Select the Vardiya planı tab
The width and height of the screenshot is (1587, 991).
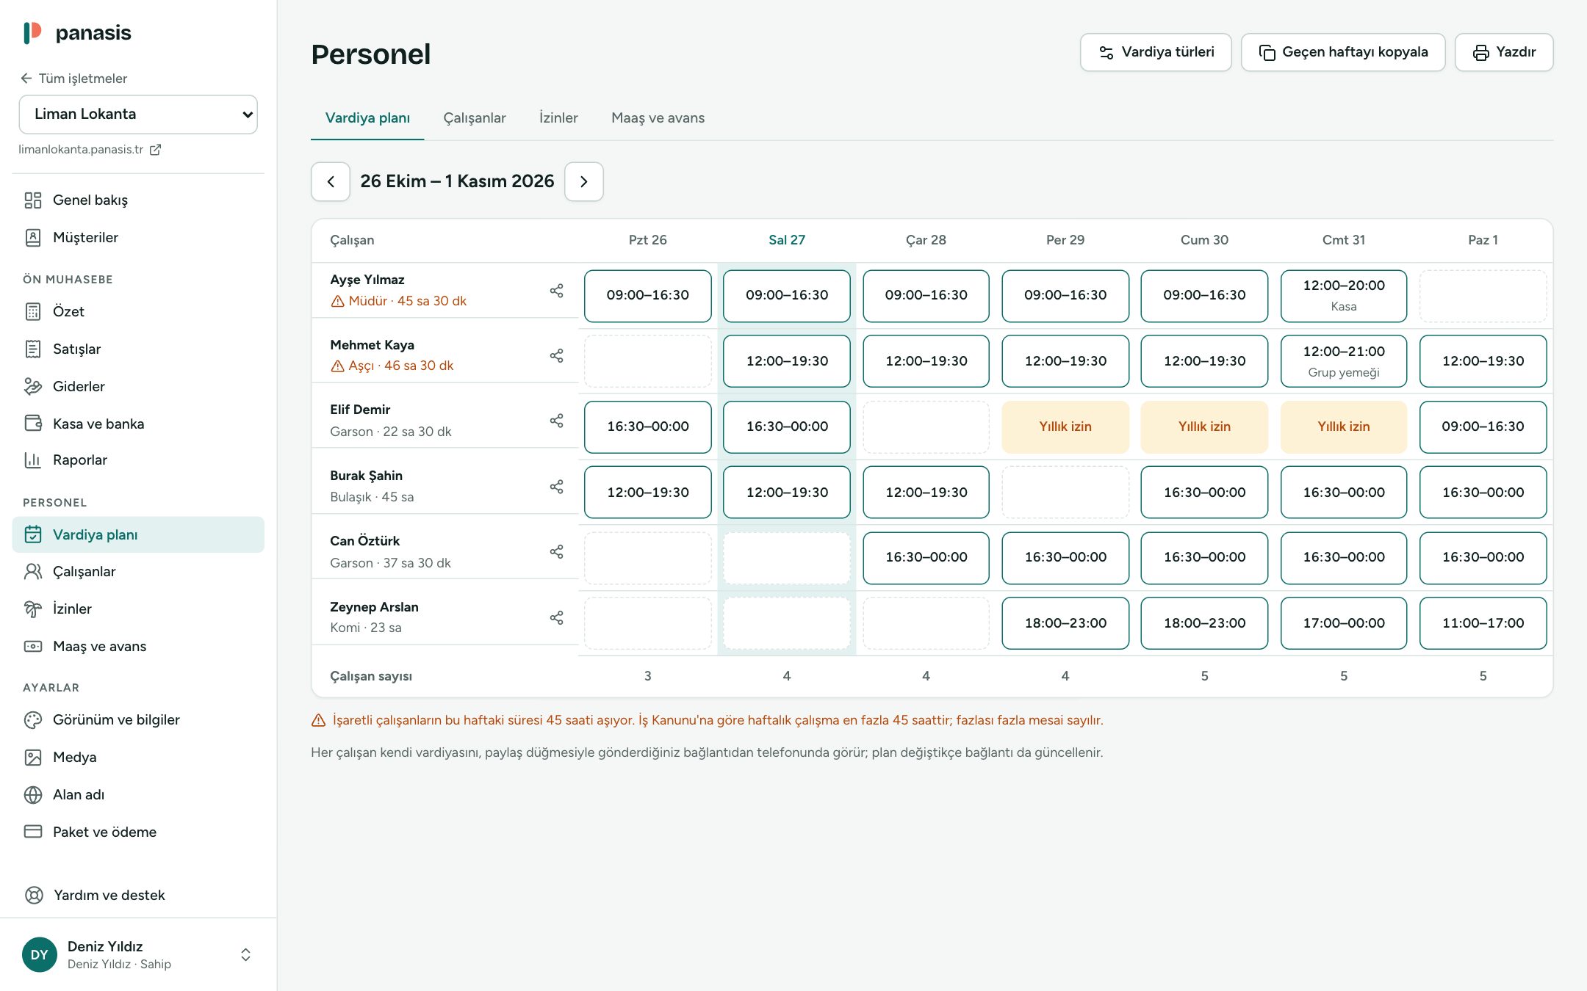click(x=367, y=118)
